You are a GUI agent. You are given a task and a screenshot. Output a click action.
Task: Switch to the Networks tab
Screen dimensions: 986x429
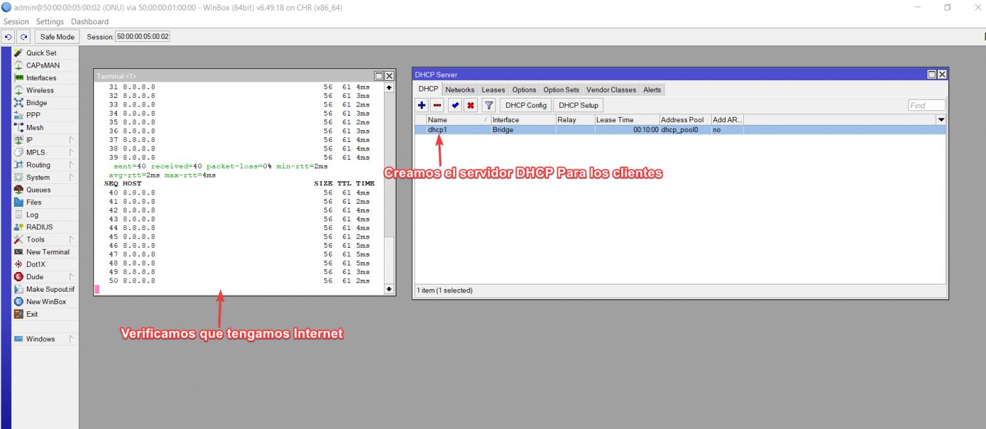point(459,90)
